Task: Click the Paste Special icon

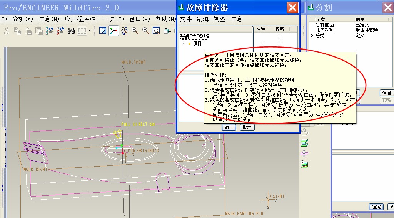Action: (39, 31)
